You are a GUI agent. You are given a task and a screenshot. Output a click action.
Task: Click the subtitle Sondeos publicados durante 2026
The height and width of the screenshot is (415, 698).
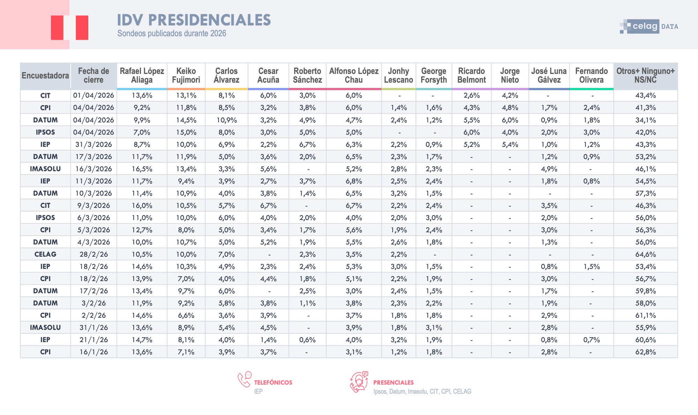[172, 33]
